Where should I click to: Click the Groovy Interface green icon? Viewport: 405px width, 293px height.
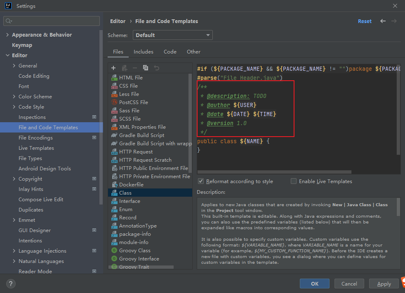pyautogui.click(x=114, y=258)
